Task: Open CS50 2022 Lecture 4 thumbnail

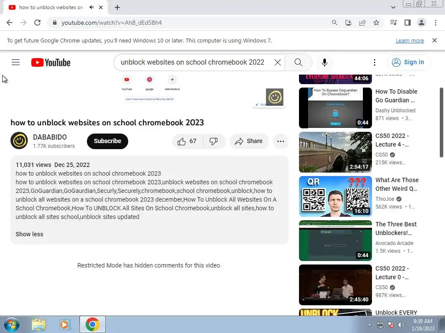Action: point(335,152)
